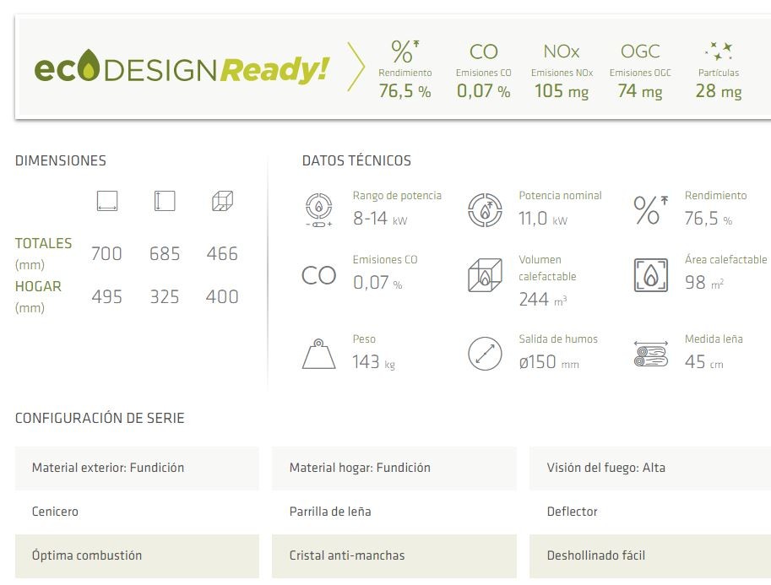Image resolution: width=771 pixels, height=585 pixels.
Task: Click the Material exterior: Fundición row
Action: (x=137, y=469)
